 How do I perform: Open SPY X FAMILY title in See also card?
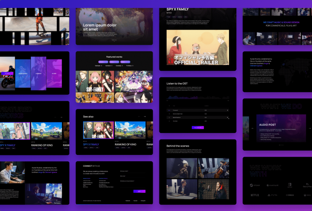click(91, 144)
